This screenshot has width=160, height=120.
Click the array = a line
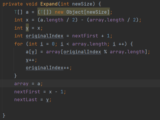point(28,84)
